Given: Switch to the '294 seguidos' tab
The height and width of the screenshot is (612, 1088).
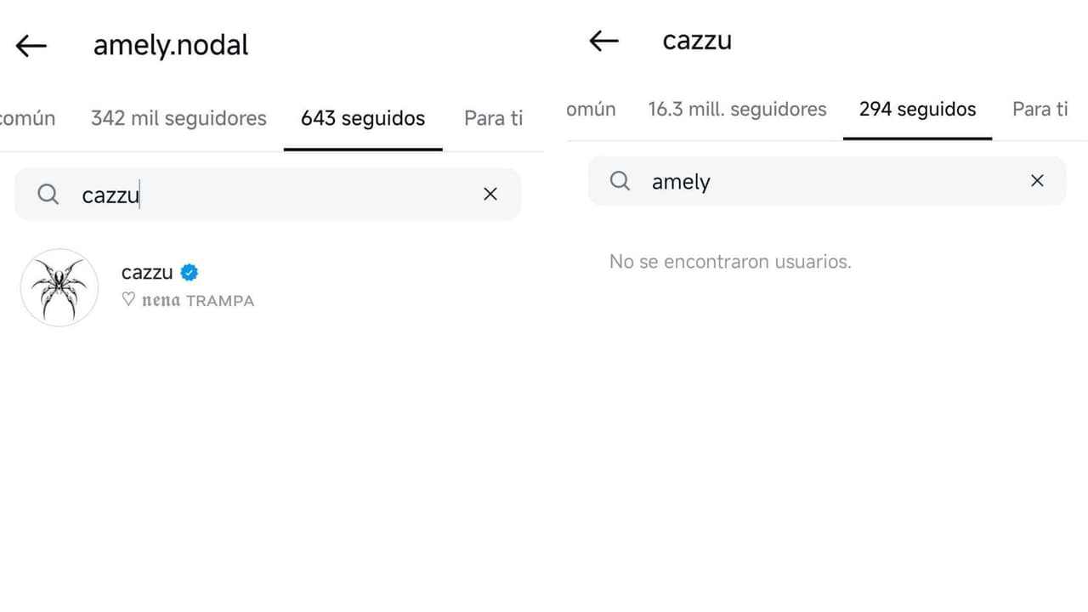Looking at the screenshot, I should 917,109.
